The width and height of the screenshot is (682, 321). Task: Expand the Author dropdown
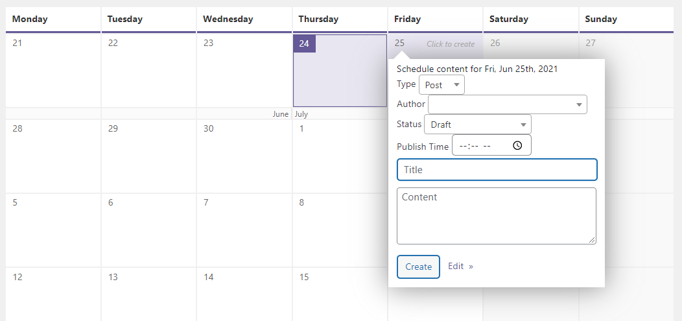(x=507, y=104)
